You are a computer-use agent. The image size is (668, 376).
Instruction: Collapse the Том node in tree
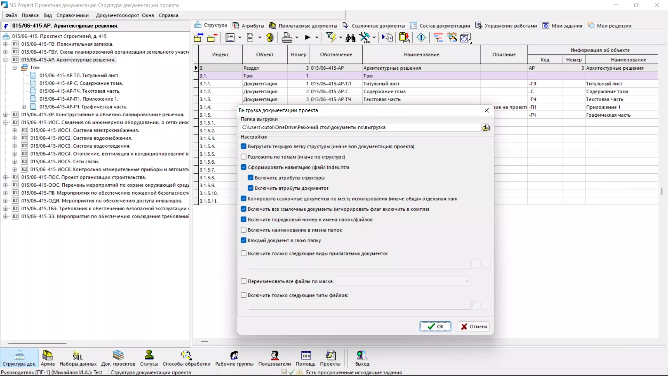coord(15,68)
